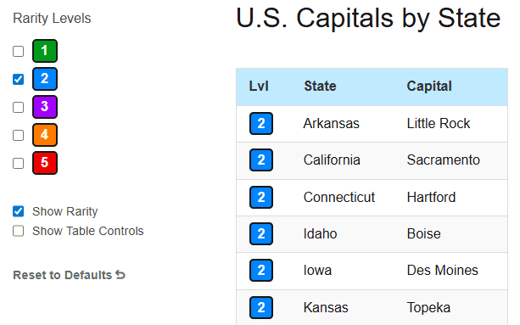
Task: Reset to Defaults link
Action: [x=69, y=275]
